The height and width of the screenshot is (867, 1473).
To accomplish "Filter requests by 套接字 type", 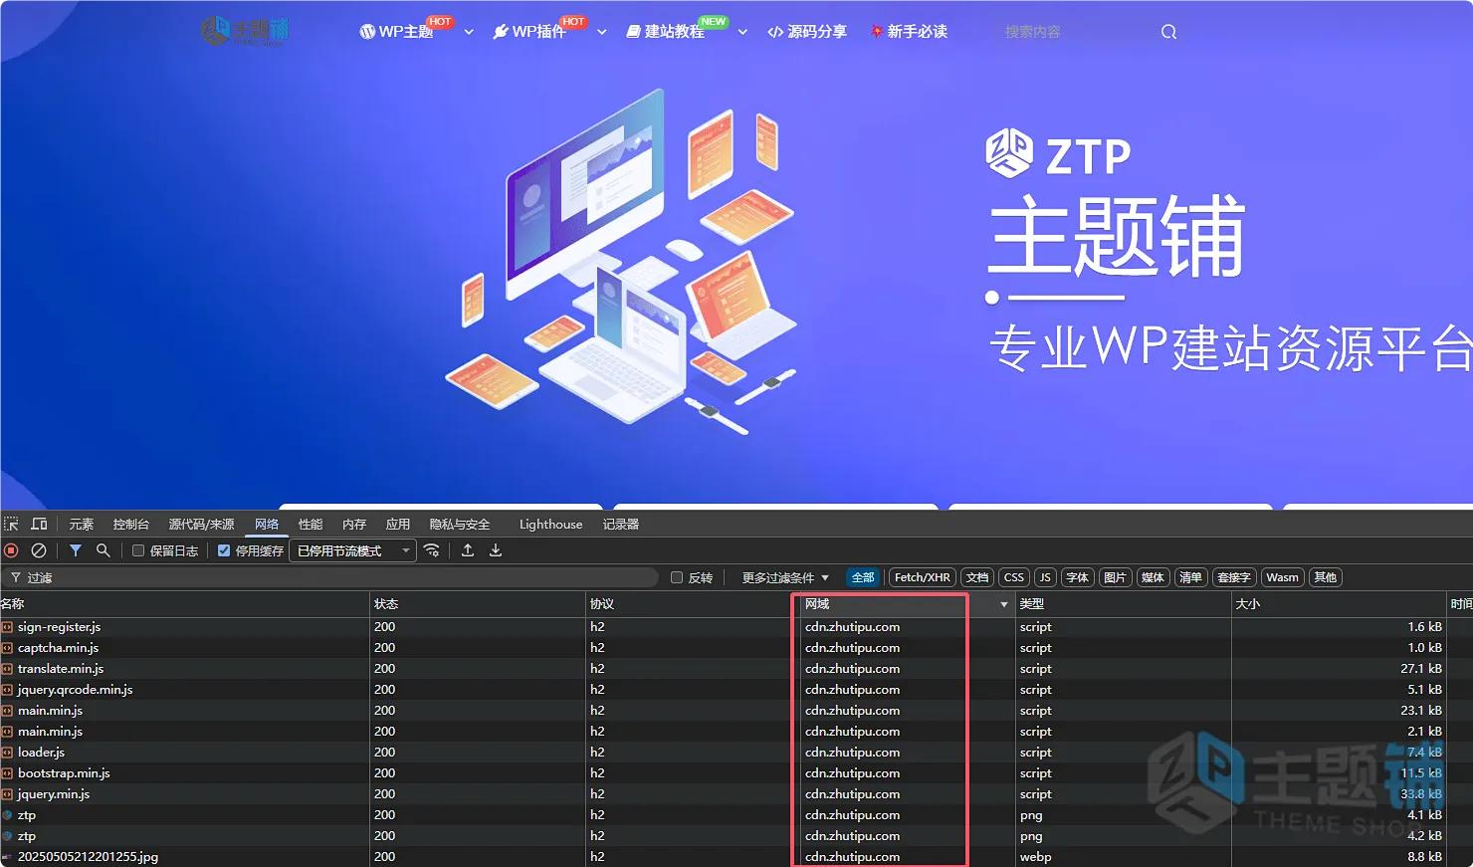I will [x=1234, y=577].
